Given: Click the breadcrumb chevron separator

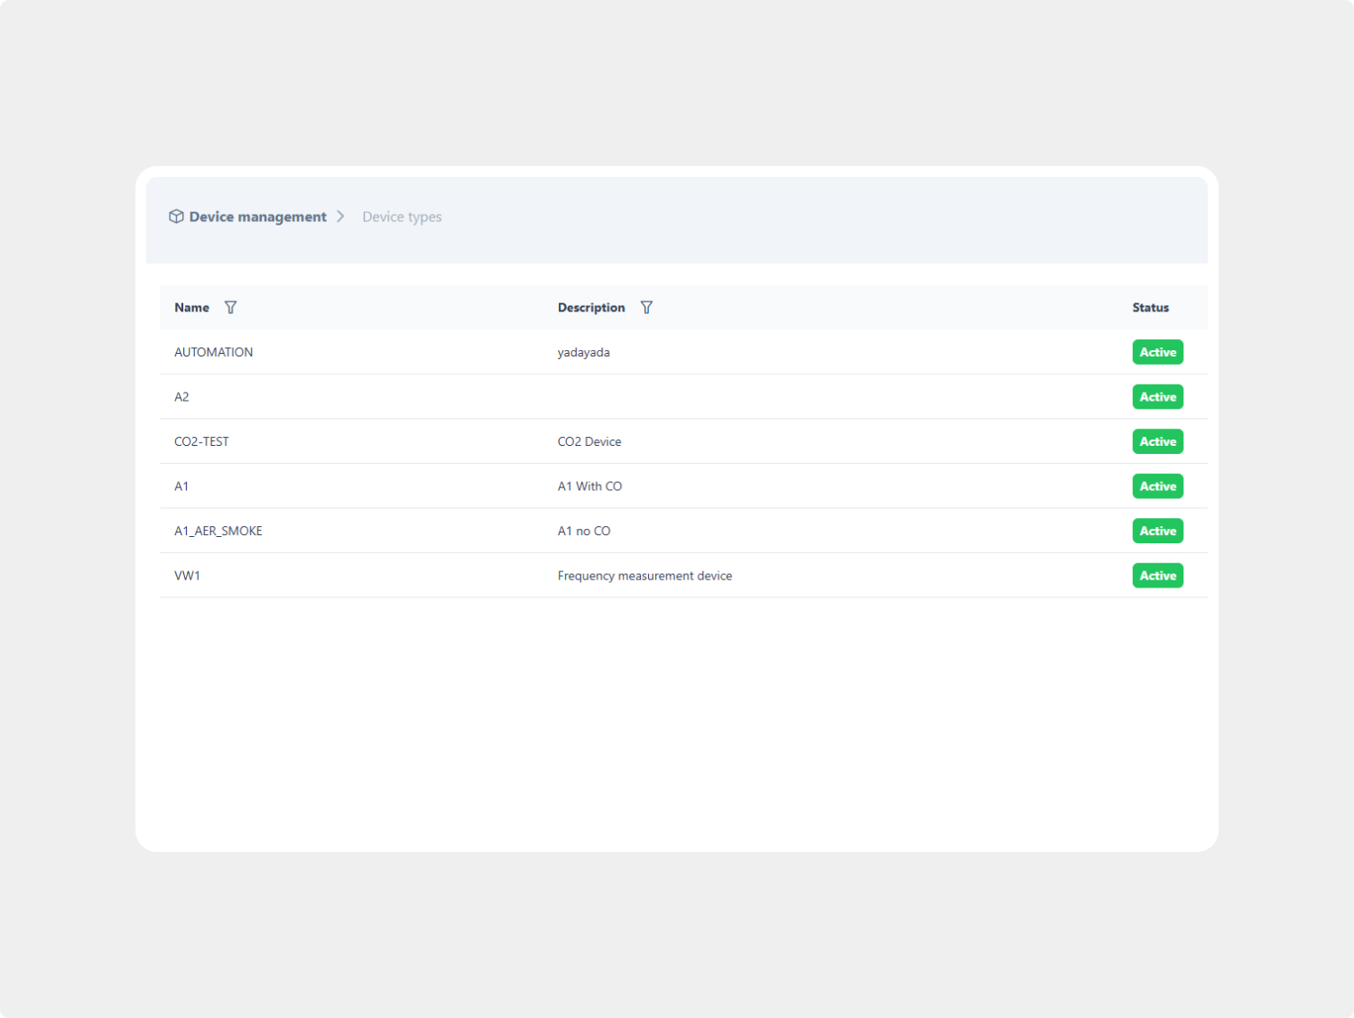Looking at the screenshot, I should point(340,217).
